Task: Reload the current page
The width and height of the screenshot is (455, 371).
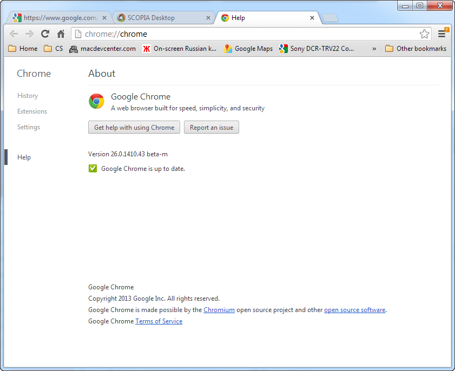Action: point(45,34)
